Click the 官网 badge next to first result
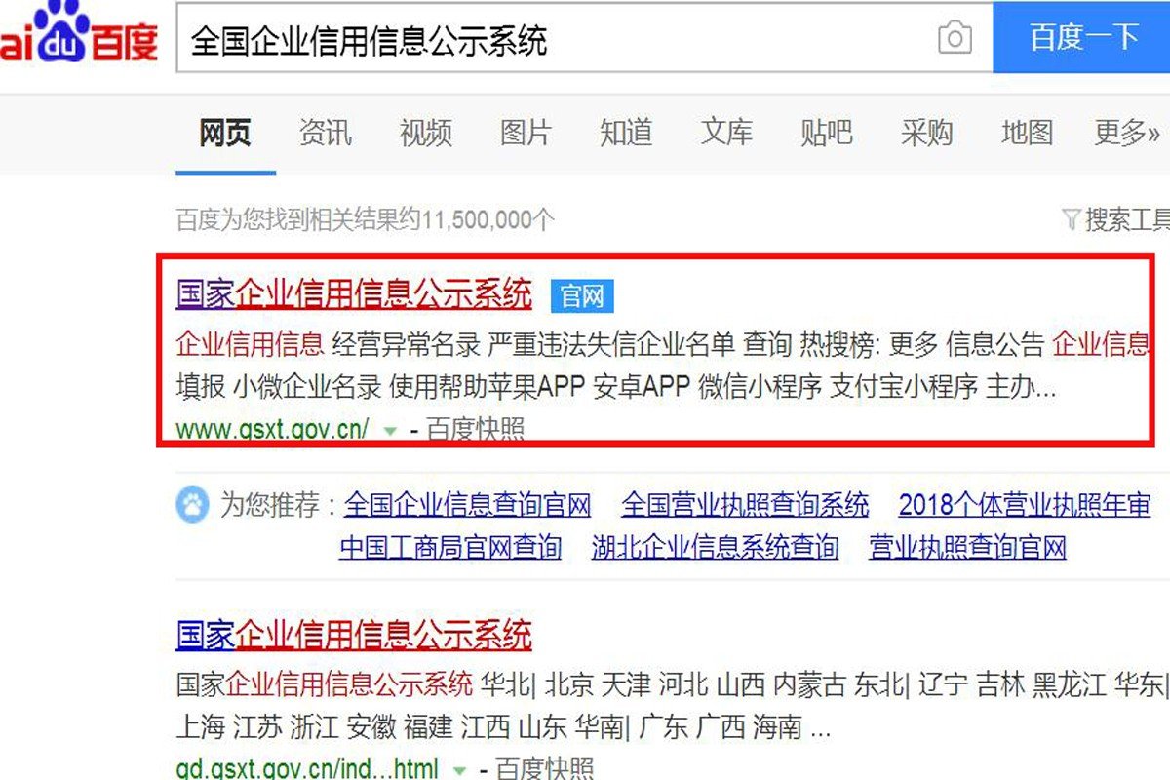The image size is (1170, 780). [x=581, y=295]
